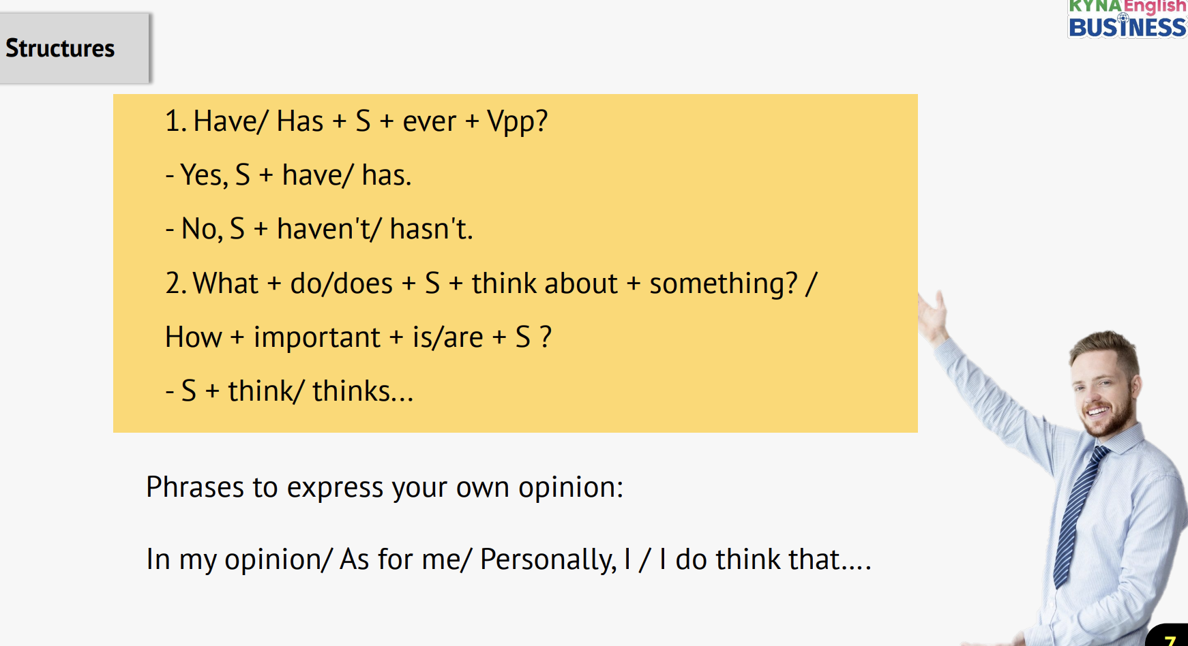Click the 'What + do/does + S' structure line
Screen dimensions: 1188x646
491,283
